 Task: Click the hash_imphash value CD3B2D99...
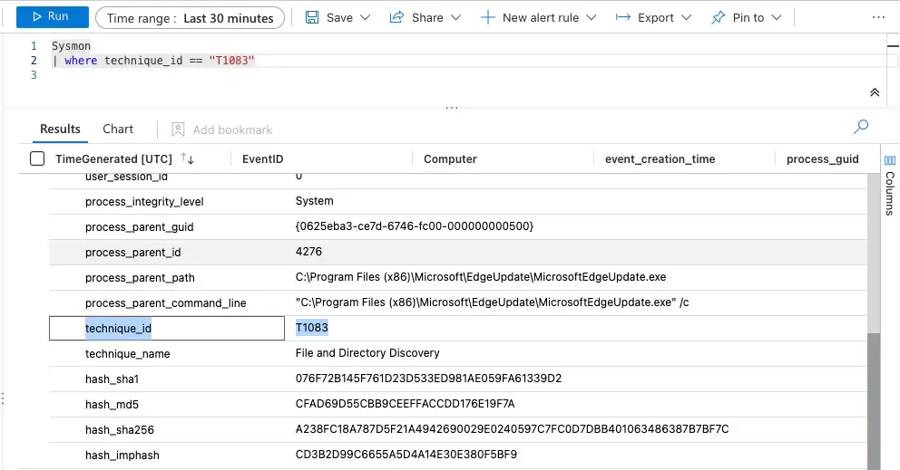[x=406, y=454]
